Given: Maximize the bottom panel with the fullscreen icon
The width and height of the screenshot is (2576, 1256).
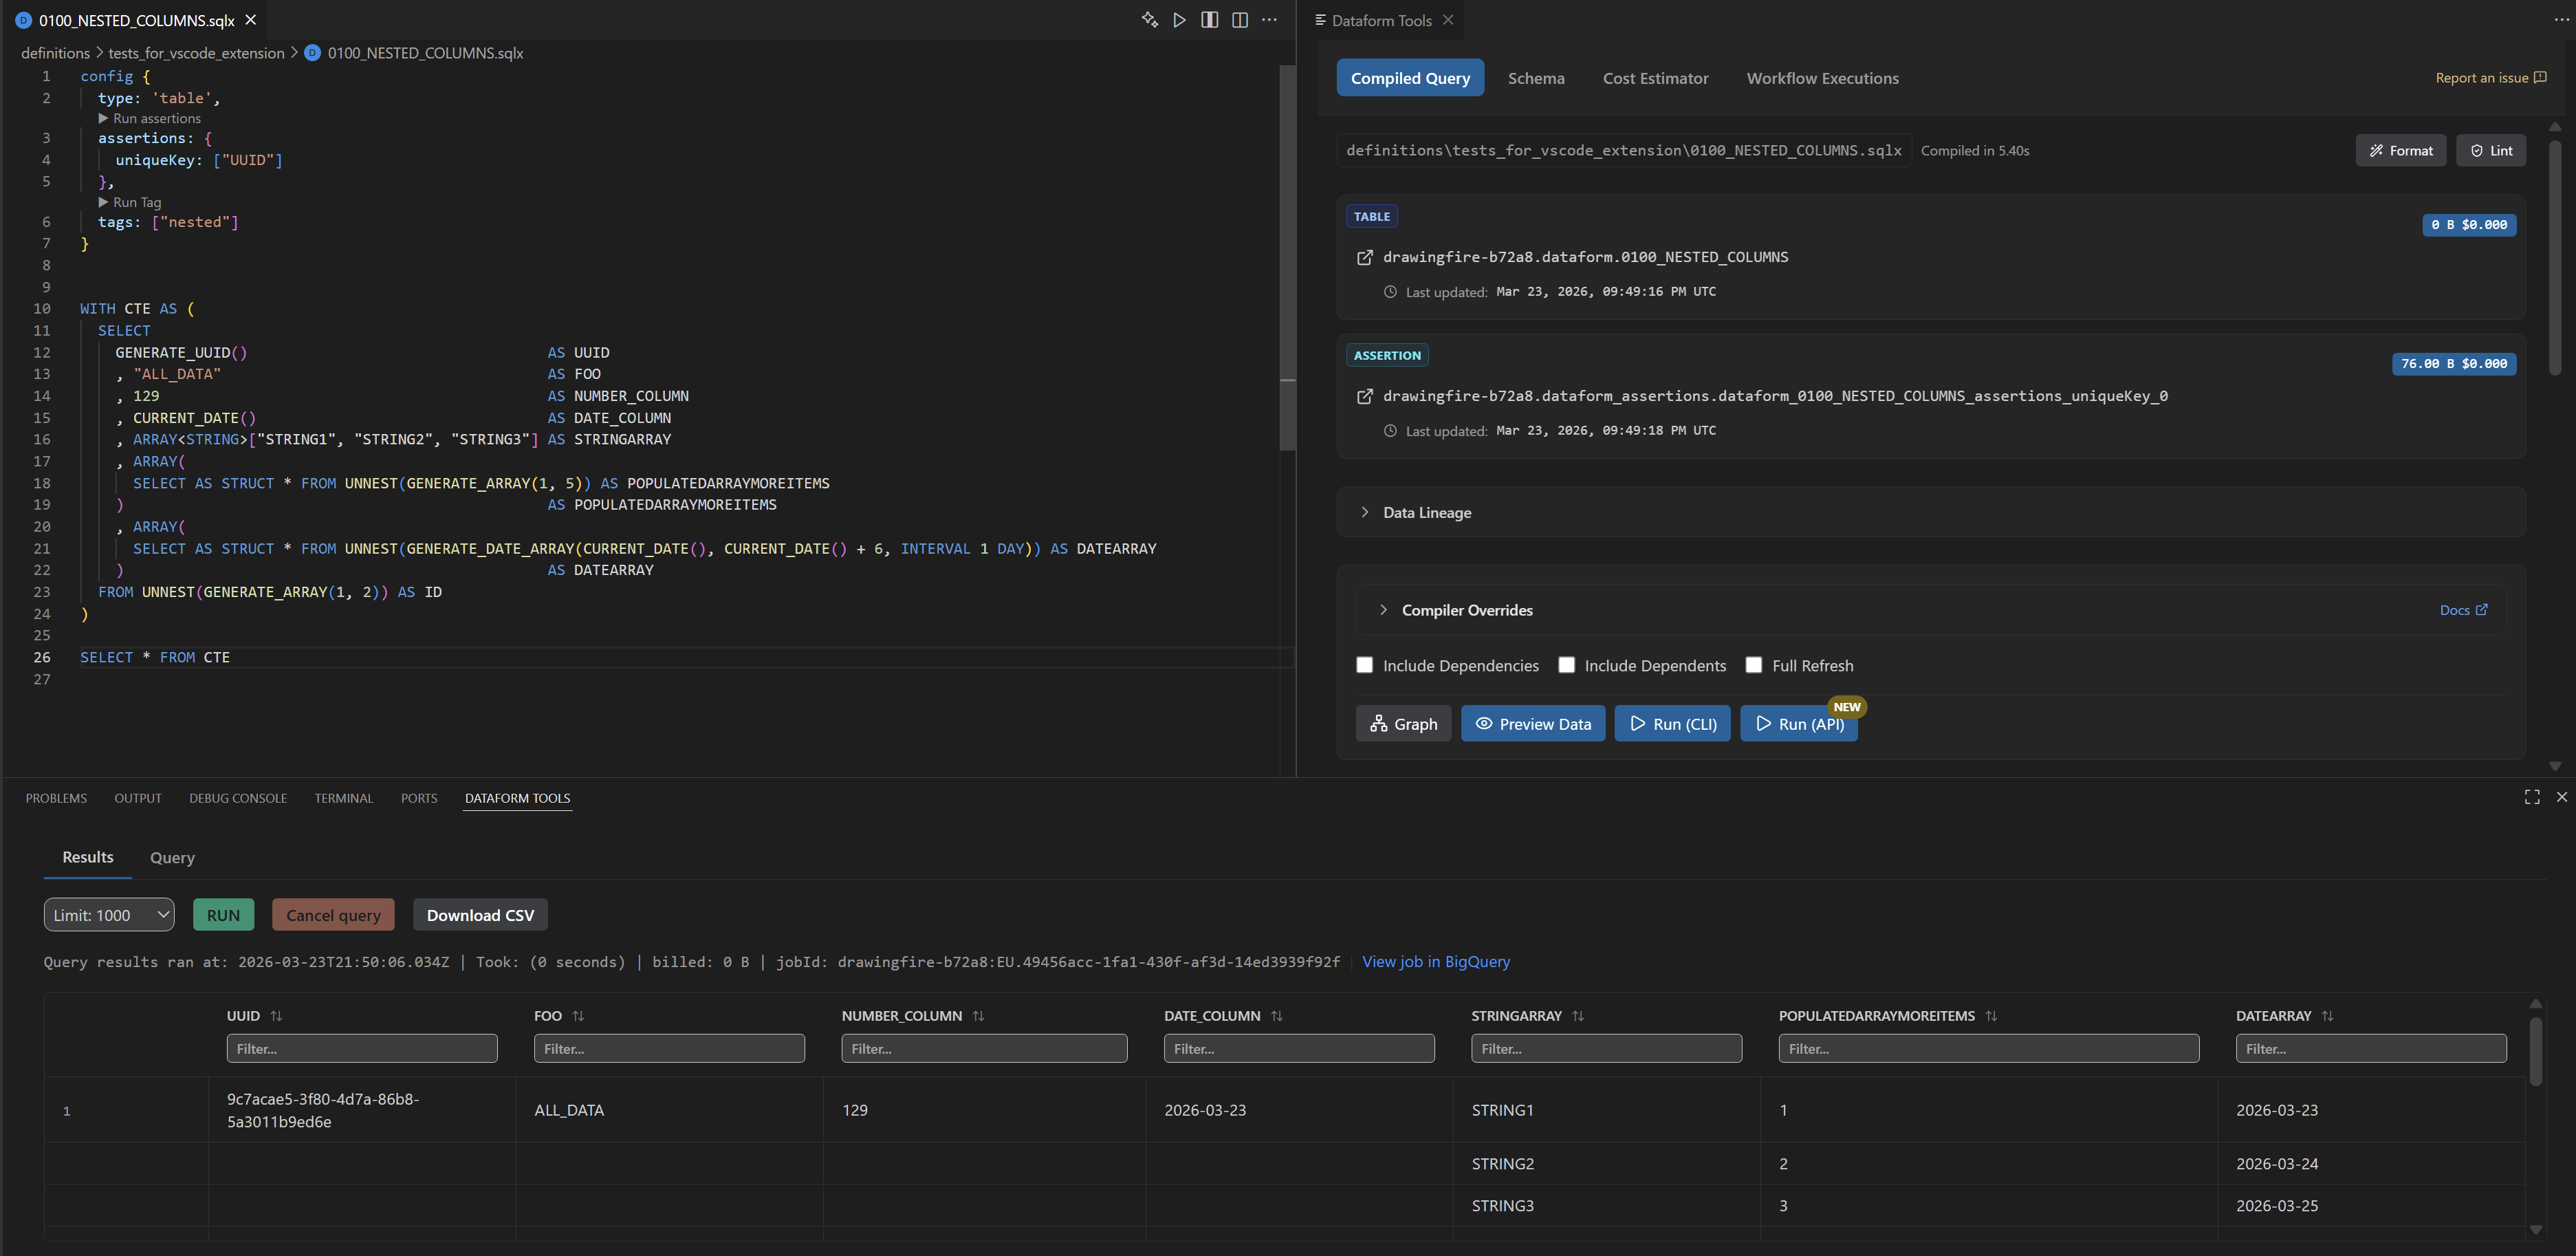Looking at the screenshot, I should [2532, 797].
